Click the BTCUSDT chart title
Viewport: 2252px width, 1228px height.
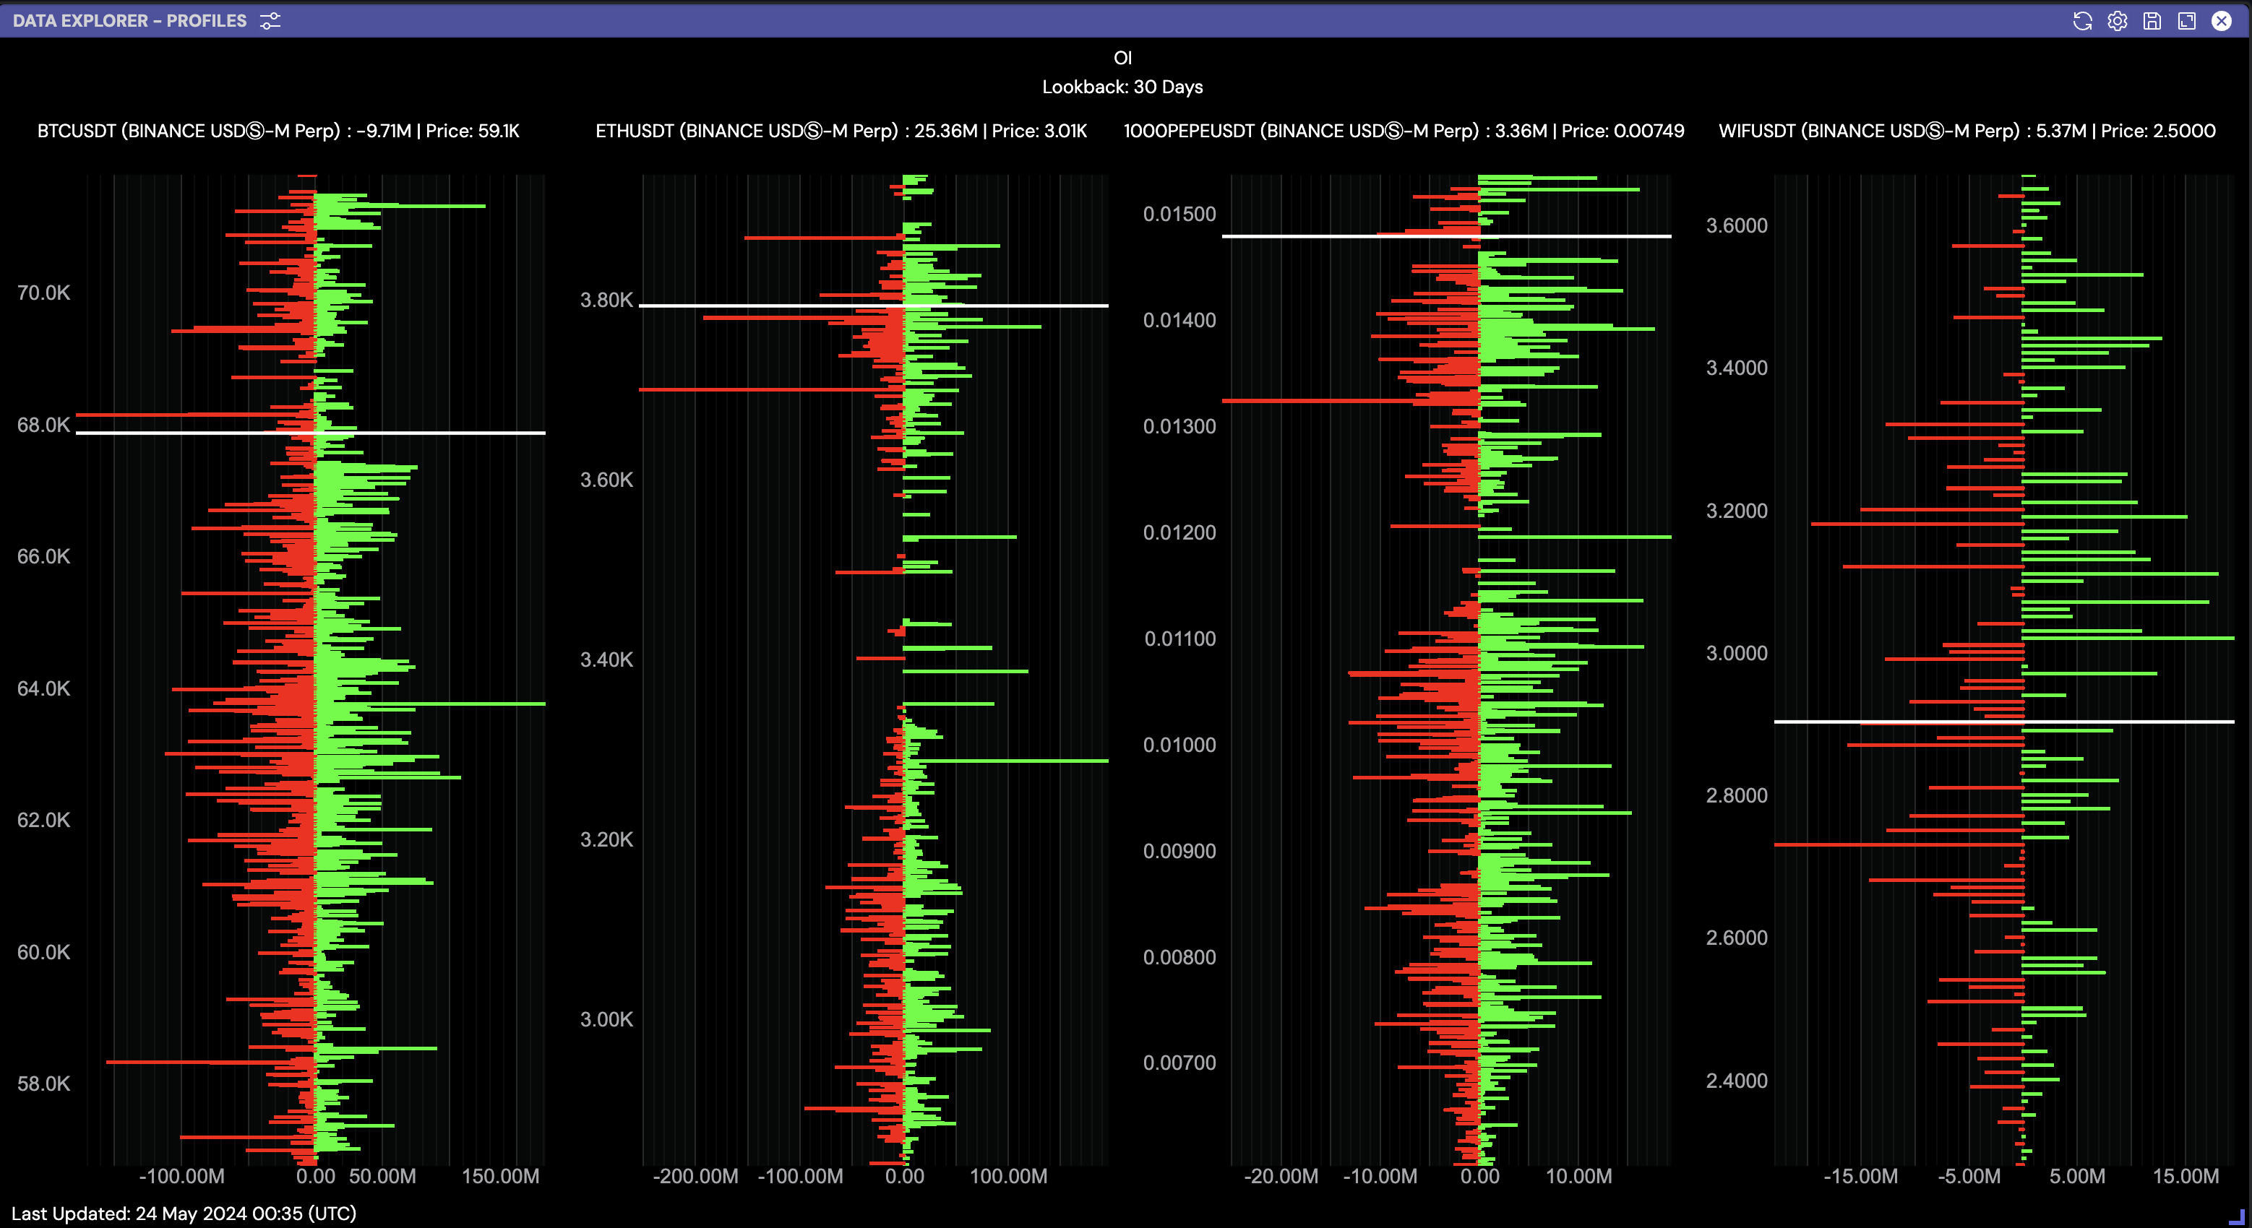278,131
